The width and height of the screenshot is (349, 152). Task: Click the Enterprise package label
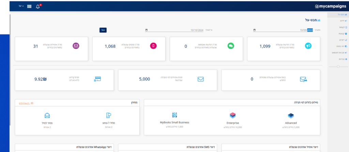[232, 123]
